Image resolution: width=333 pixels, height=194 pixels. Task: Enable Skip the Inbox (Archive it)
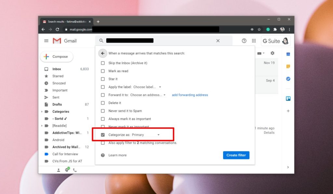click(x=103, y=63)
